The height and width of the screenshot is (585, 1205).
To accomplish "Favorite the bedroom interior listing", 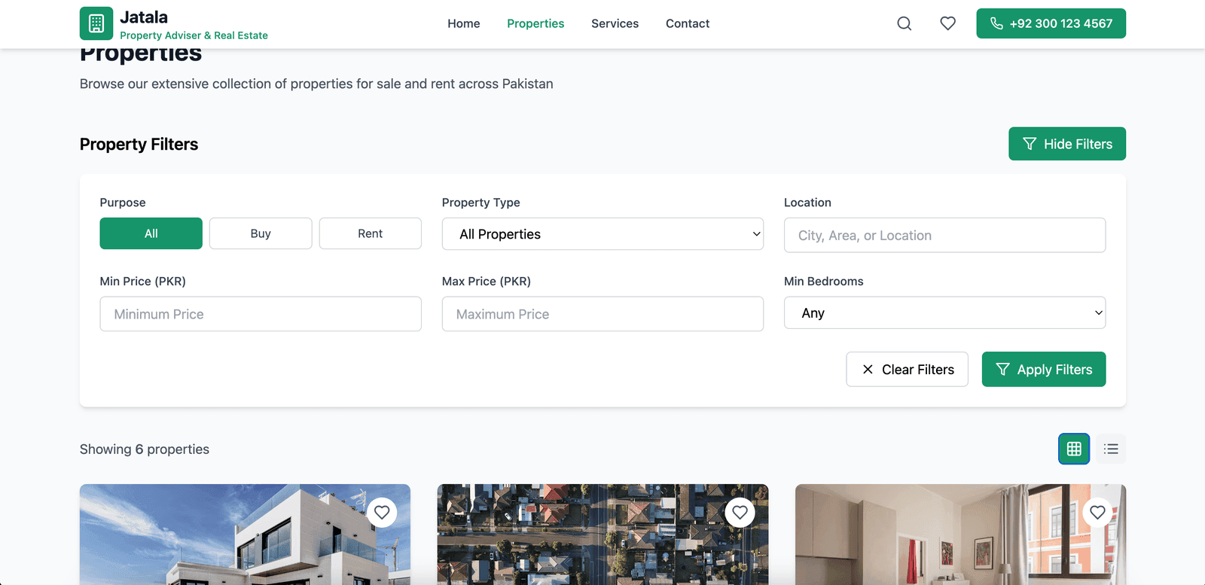I will click(1098, 513).
